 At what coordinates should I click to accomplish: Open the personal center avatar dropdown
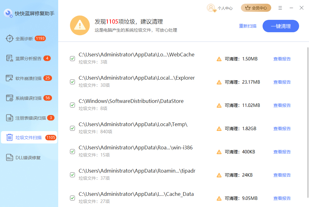(211, 8)
